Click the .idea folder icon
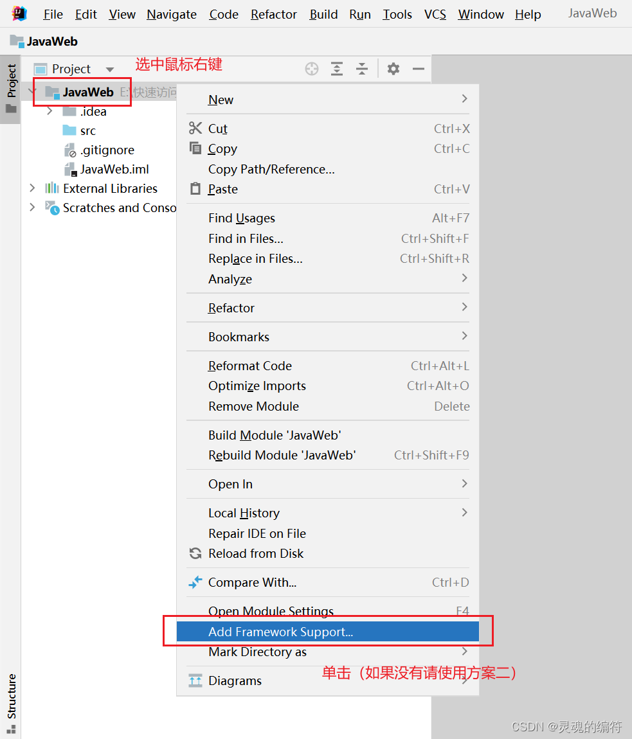The width and height of the screenshot is (632, 739). click(69, 111)
